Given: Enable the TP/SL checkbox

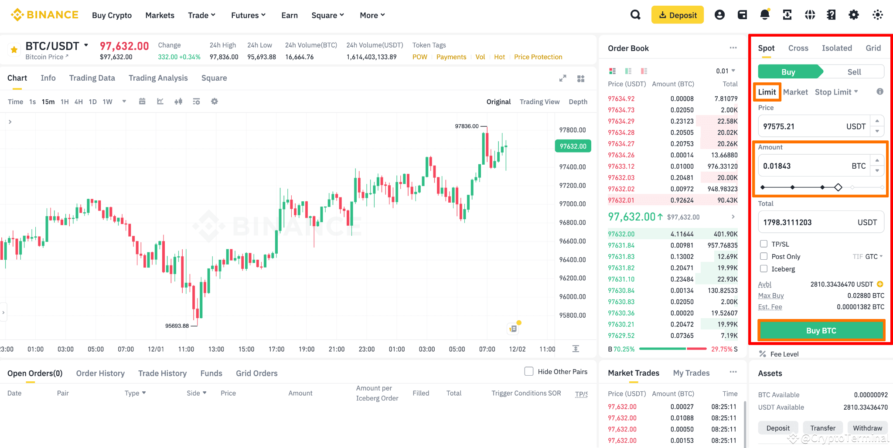Looking at the screenshot, I should tap(763, 244).
